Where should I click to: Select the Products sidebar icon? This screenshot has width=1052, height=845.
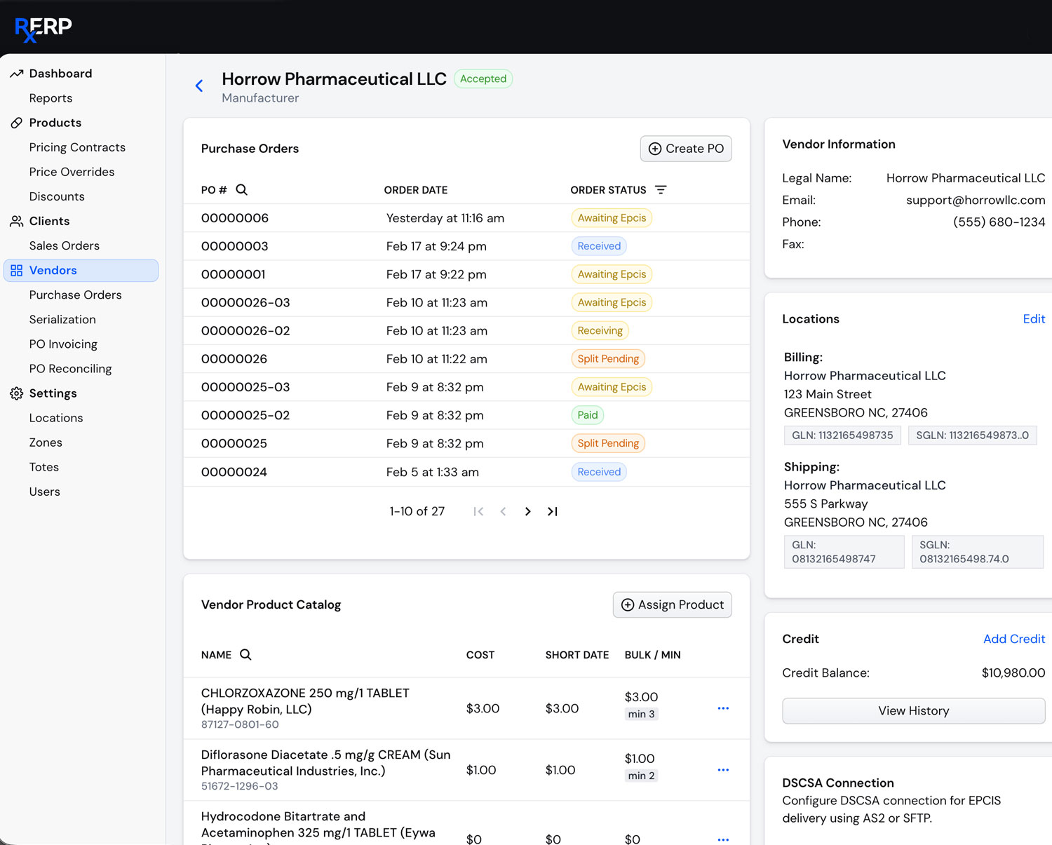click(x=17, y=123)
